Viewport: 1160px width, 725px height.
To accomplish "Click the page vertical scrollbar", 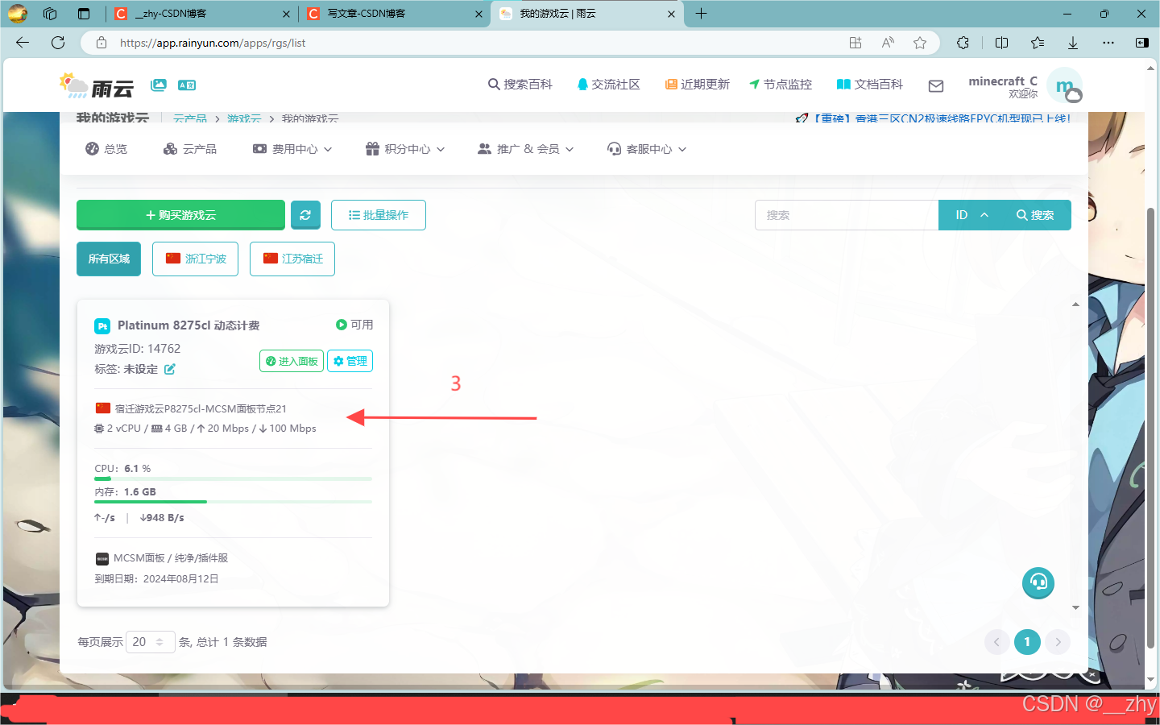I will (1150, 427).
